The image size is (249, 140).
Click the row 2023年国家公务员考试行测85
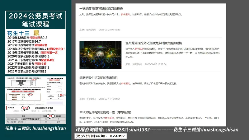(x=27, y=72)
